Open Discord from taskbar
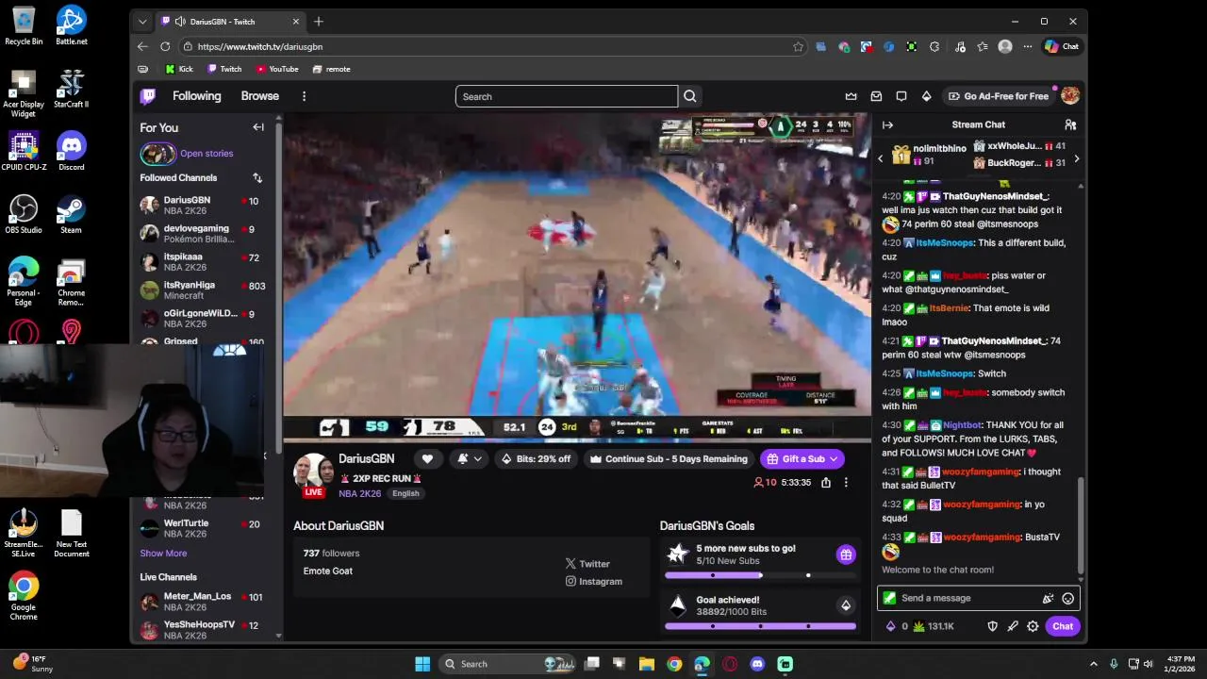The image size is (1207, 679). (x=757, y=664)
